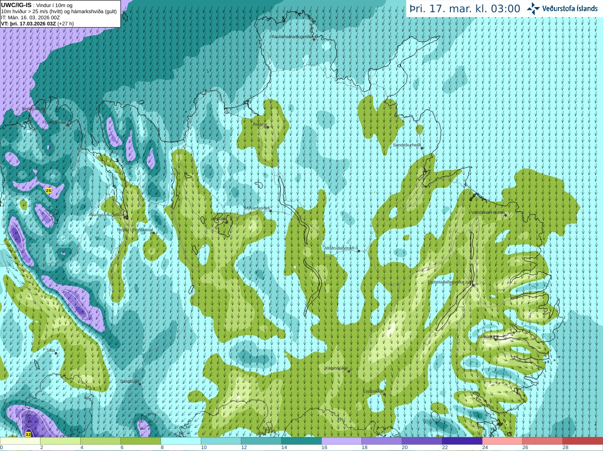Click the legend scale number 24
Screen dimensions: 603x451
point(485,448)
